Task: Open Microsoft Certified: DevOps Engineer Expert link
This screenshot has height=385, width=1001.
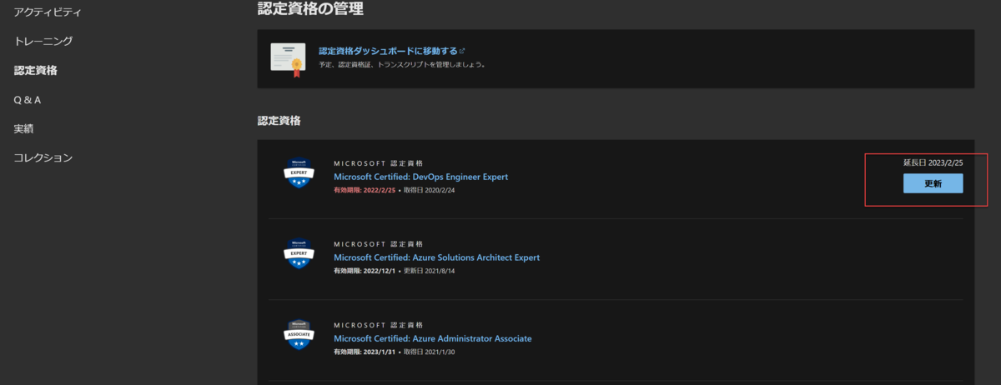Action: tap(420, 177)
